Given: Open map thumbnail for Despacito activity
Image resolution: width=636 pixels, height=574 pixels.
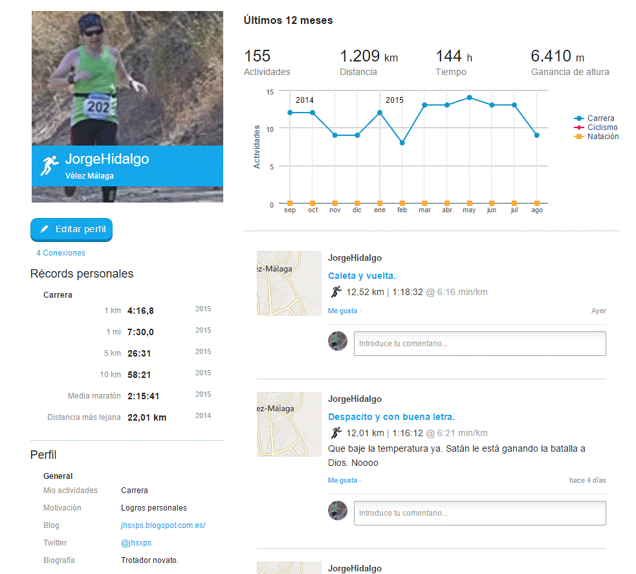Looking at the screenshot, I should point(289,425).
